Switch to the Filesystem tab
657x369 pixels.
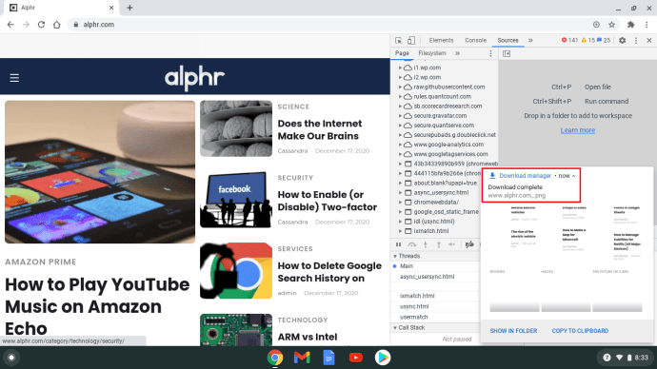coord(432,53)
